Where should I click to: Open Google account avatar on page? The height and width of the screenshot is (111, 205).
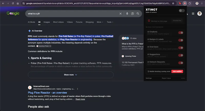(200, 13)
